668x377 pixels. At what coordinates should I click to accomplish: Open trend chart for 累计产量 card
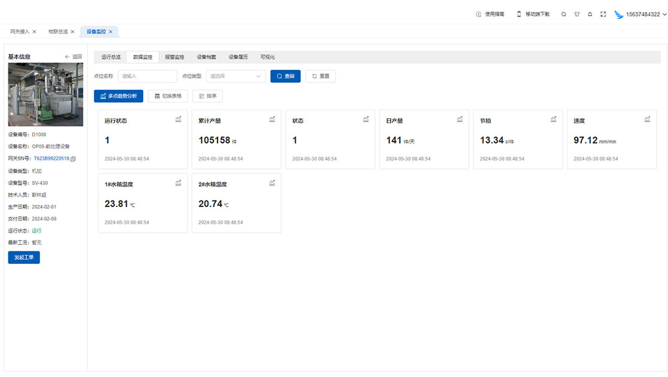point(272,119)
